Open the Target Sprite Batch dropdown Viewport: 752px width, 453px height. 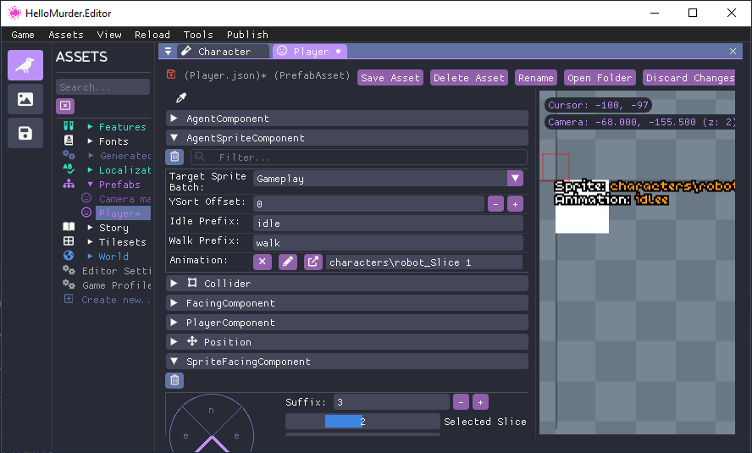(515, 179)
